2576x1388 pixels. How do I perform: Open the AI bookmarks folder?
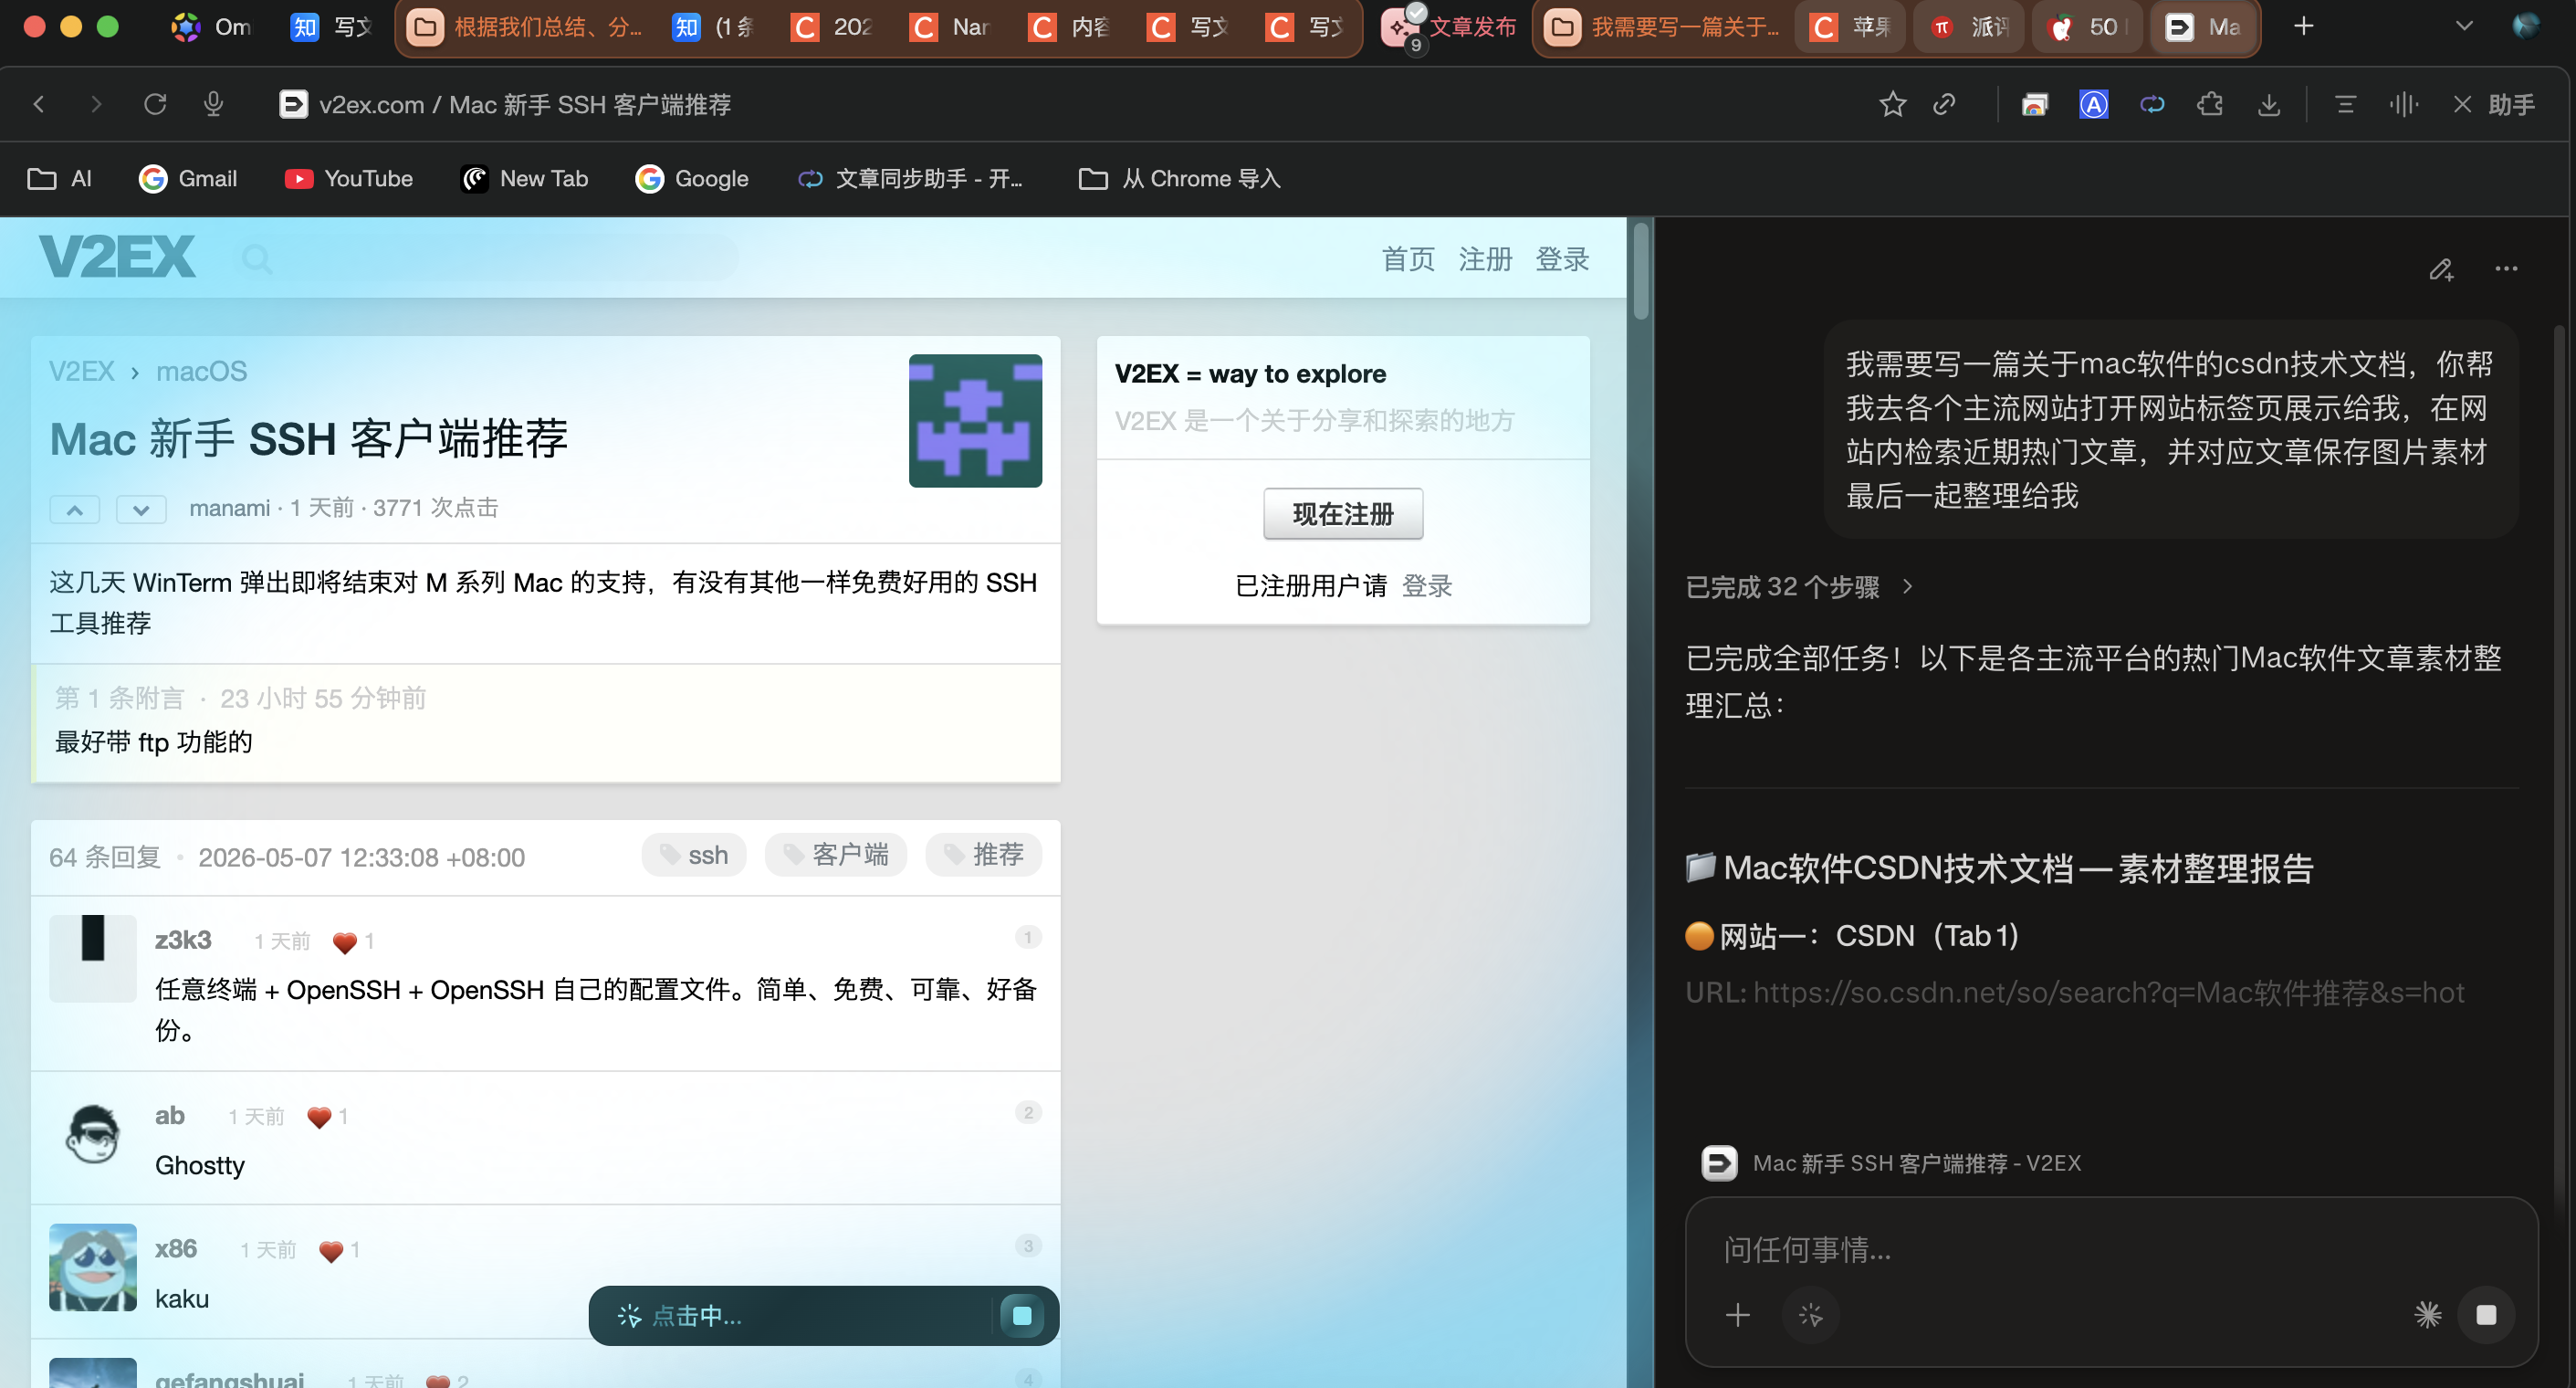[x=60, y=178]
